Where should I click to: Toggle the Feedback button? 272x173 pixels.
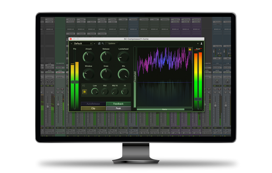[x=119, y=104]
